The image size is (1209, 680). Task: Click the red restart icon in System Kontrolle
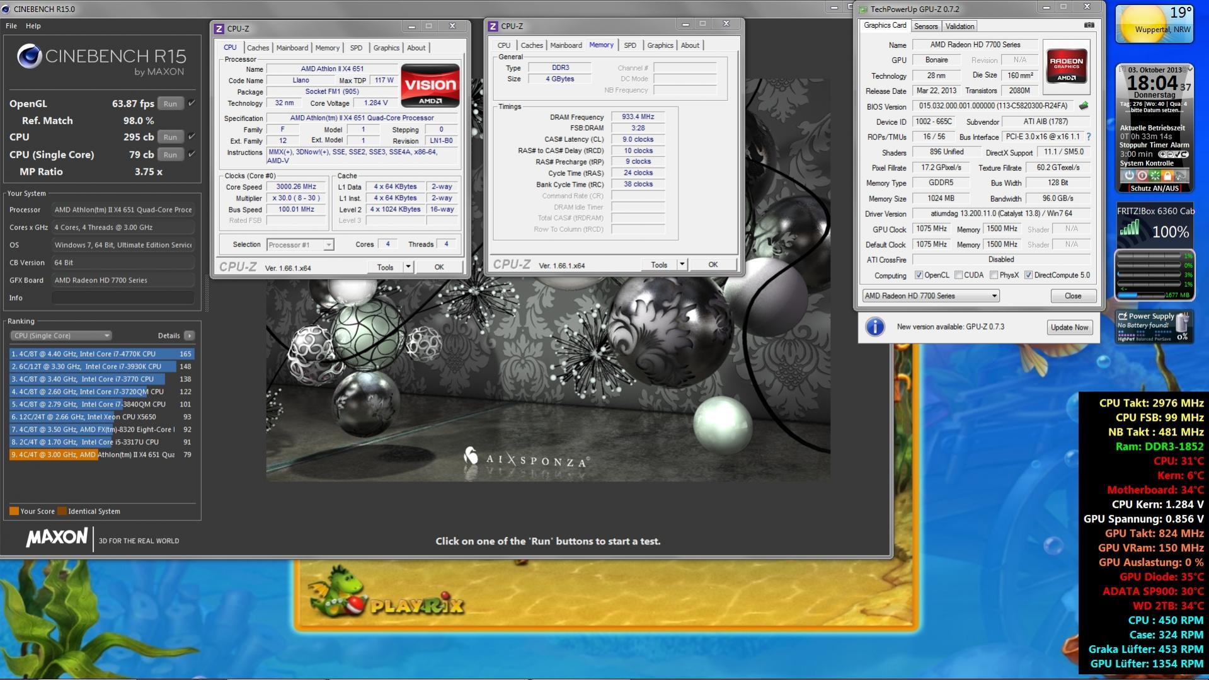point(1142,175)
